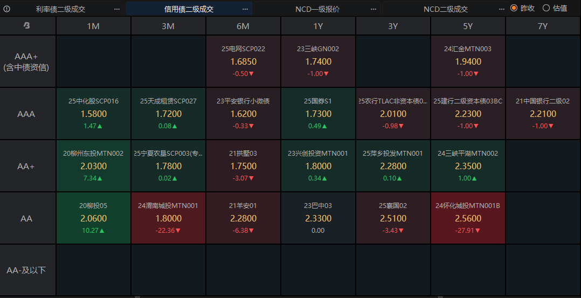
Task: Select the 昨收 radio button
Action: [x=514, y=8]
